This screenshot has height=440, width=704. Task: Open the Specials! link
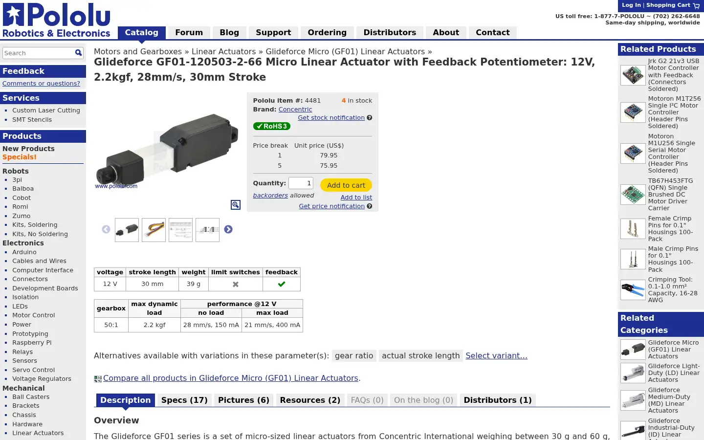click(x=20, y=157)
